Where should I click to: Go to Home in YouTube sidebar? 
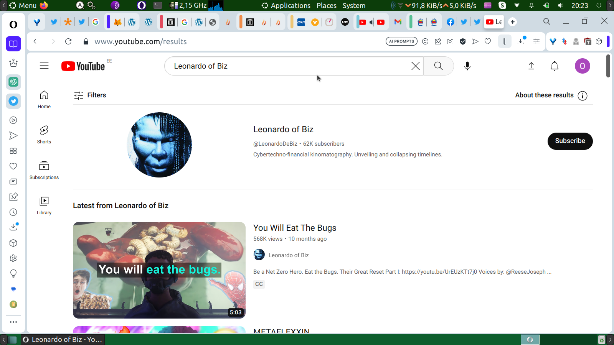click(x=44, y=100)
